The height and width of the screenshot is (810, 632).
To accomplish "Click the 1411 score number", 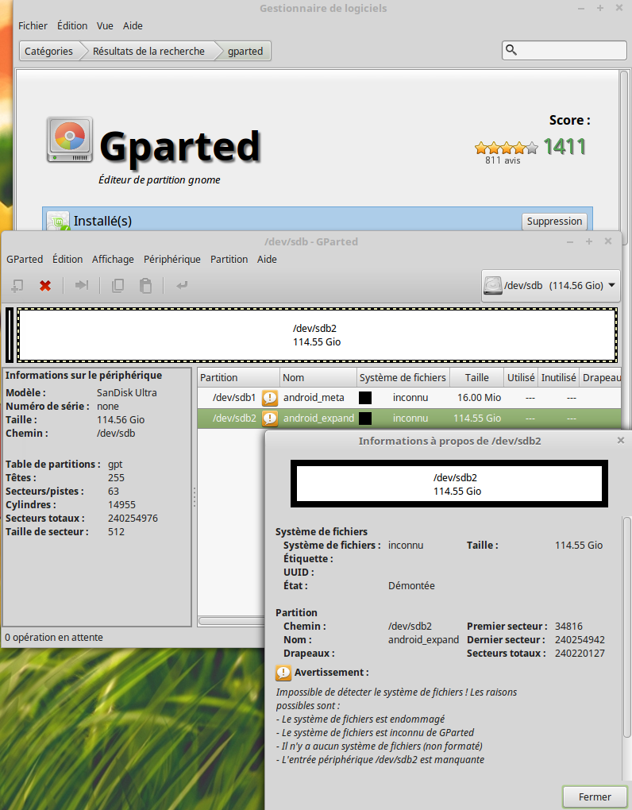I will [565, 147].
